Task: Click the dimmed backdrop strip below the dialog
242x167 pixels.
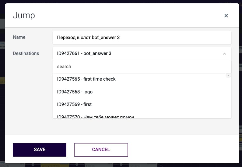Action: (122, 165)
